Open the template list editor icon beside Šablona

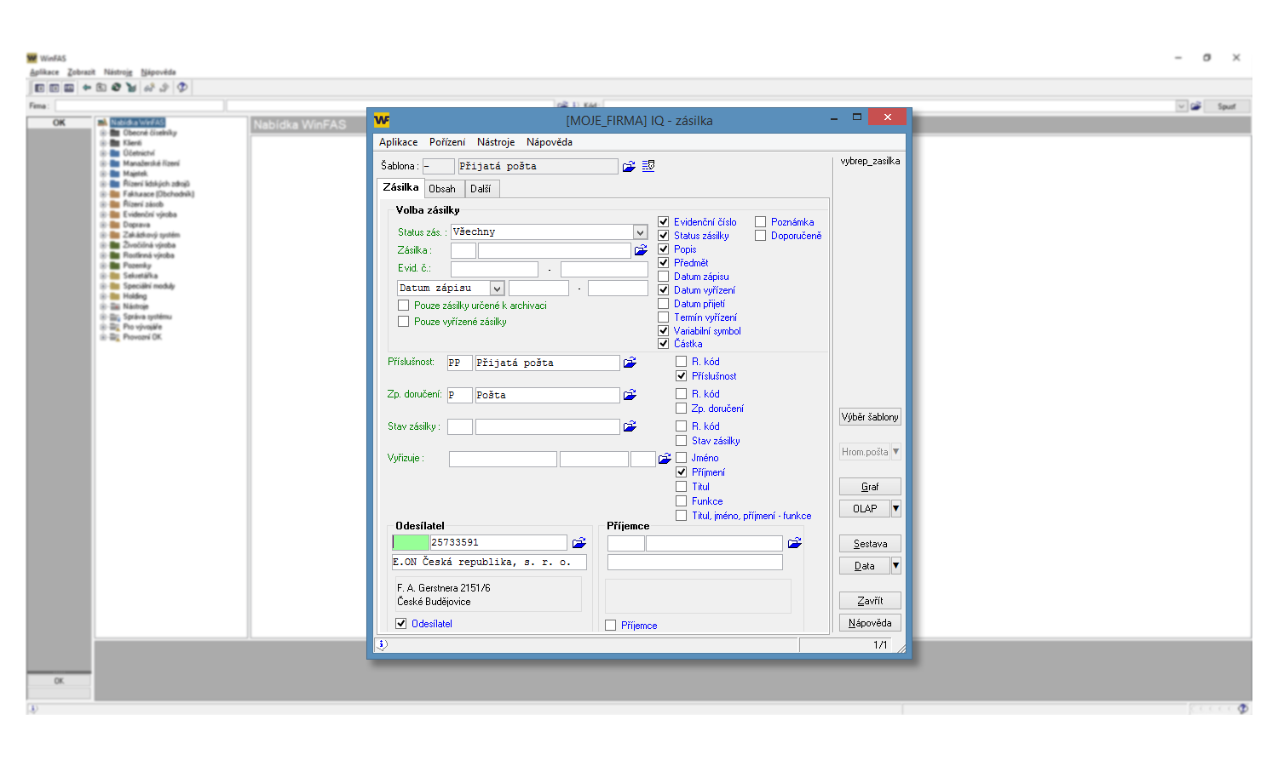coord(648,166)
